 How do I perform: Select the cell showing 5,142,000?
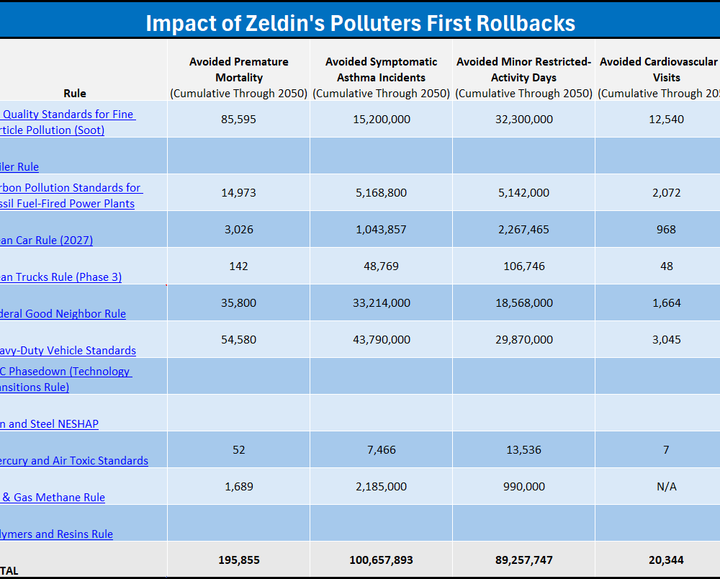coord(524,192)
